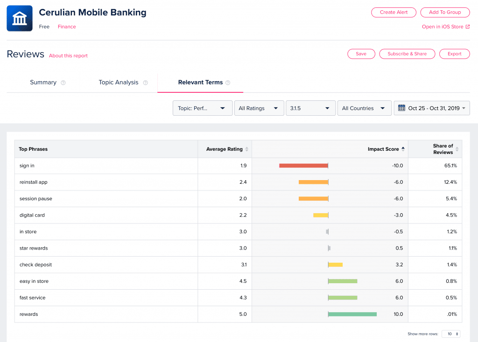Switch to the Summary tab
Screen dimensions: 478x342
coord(43,82)
